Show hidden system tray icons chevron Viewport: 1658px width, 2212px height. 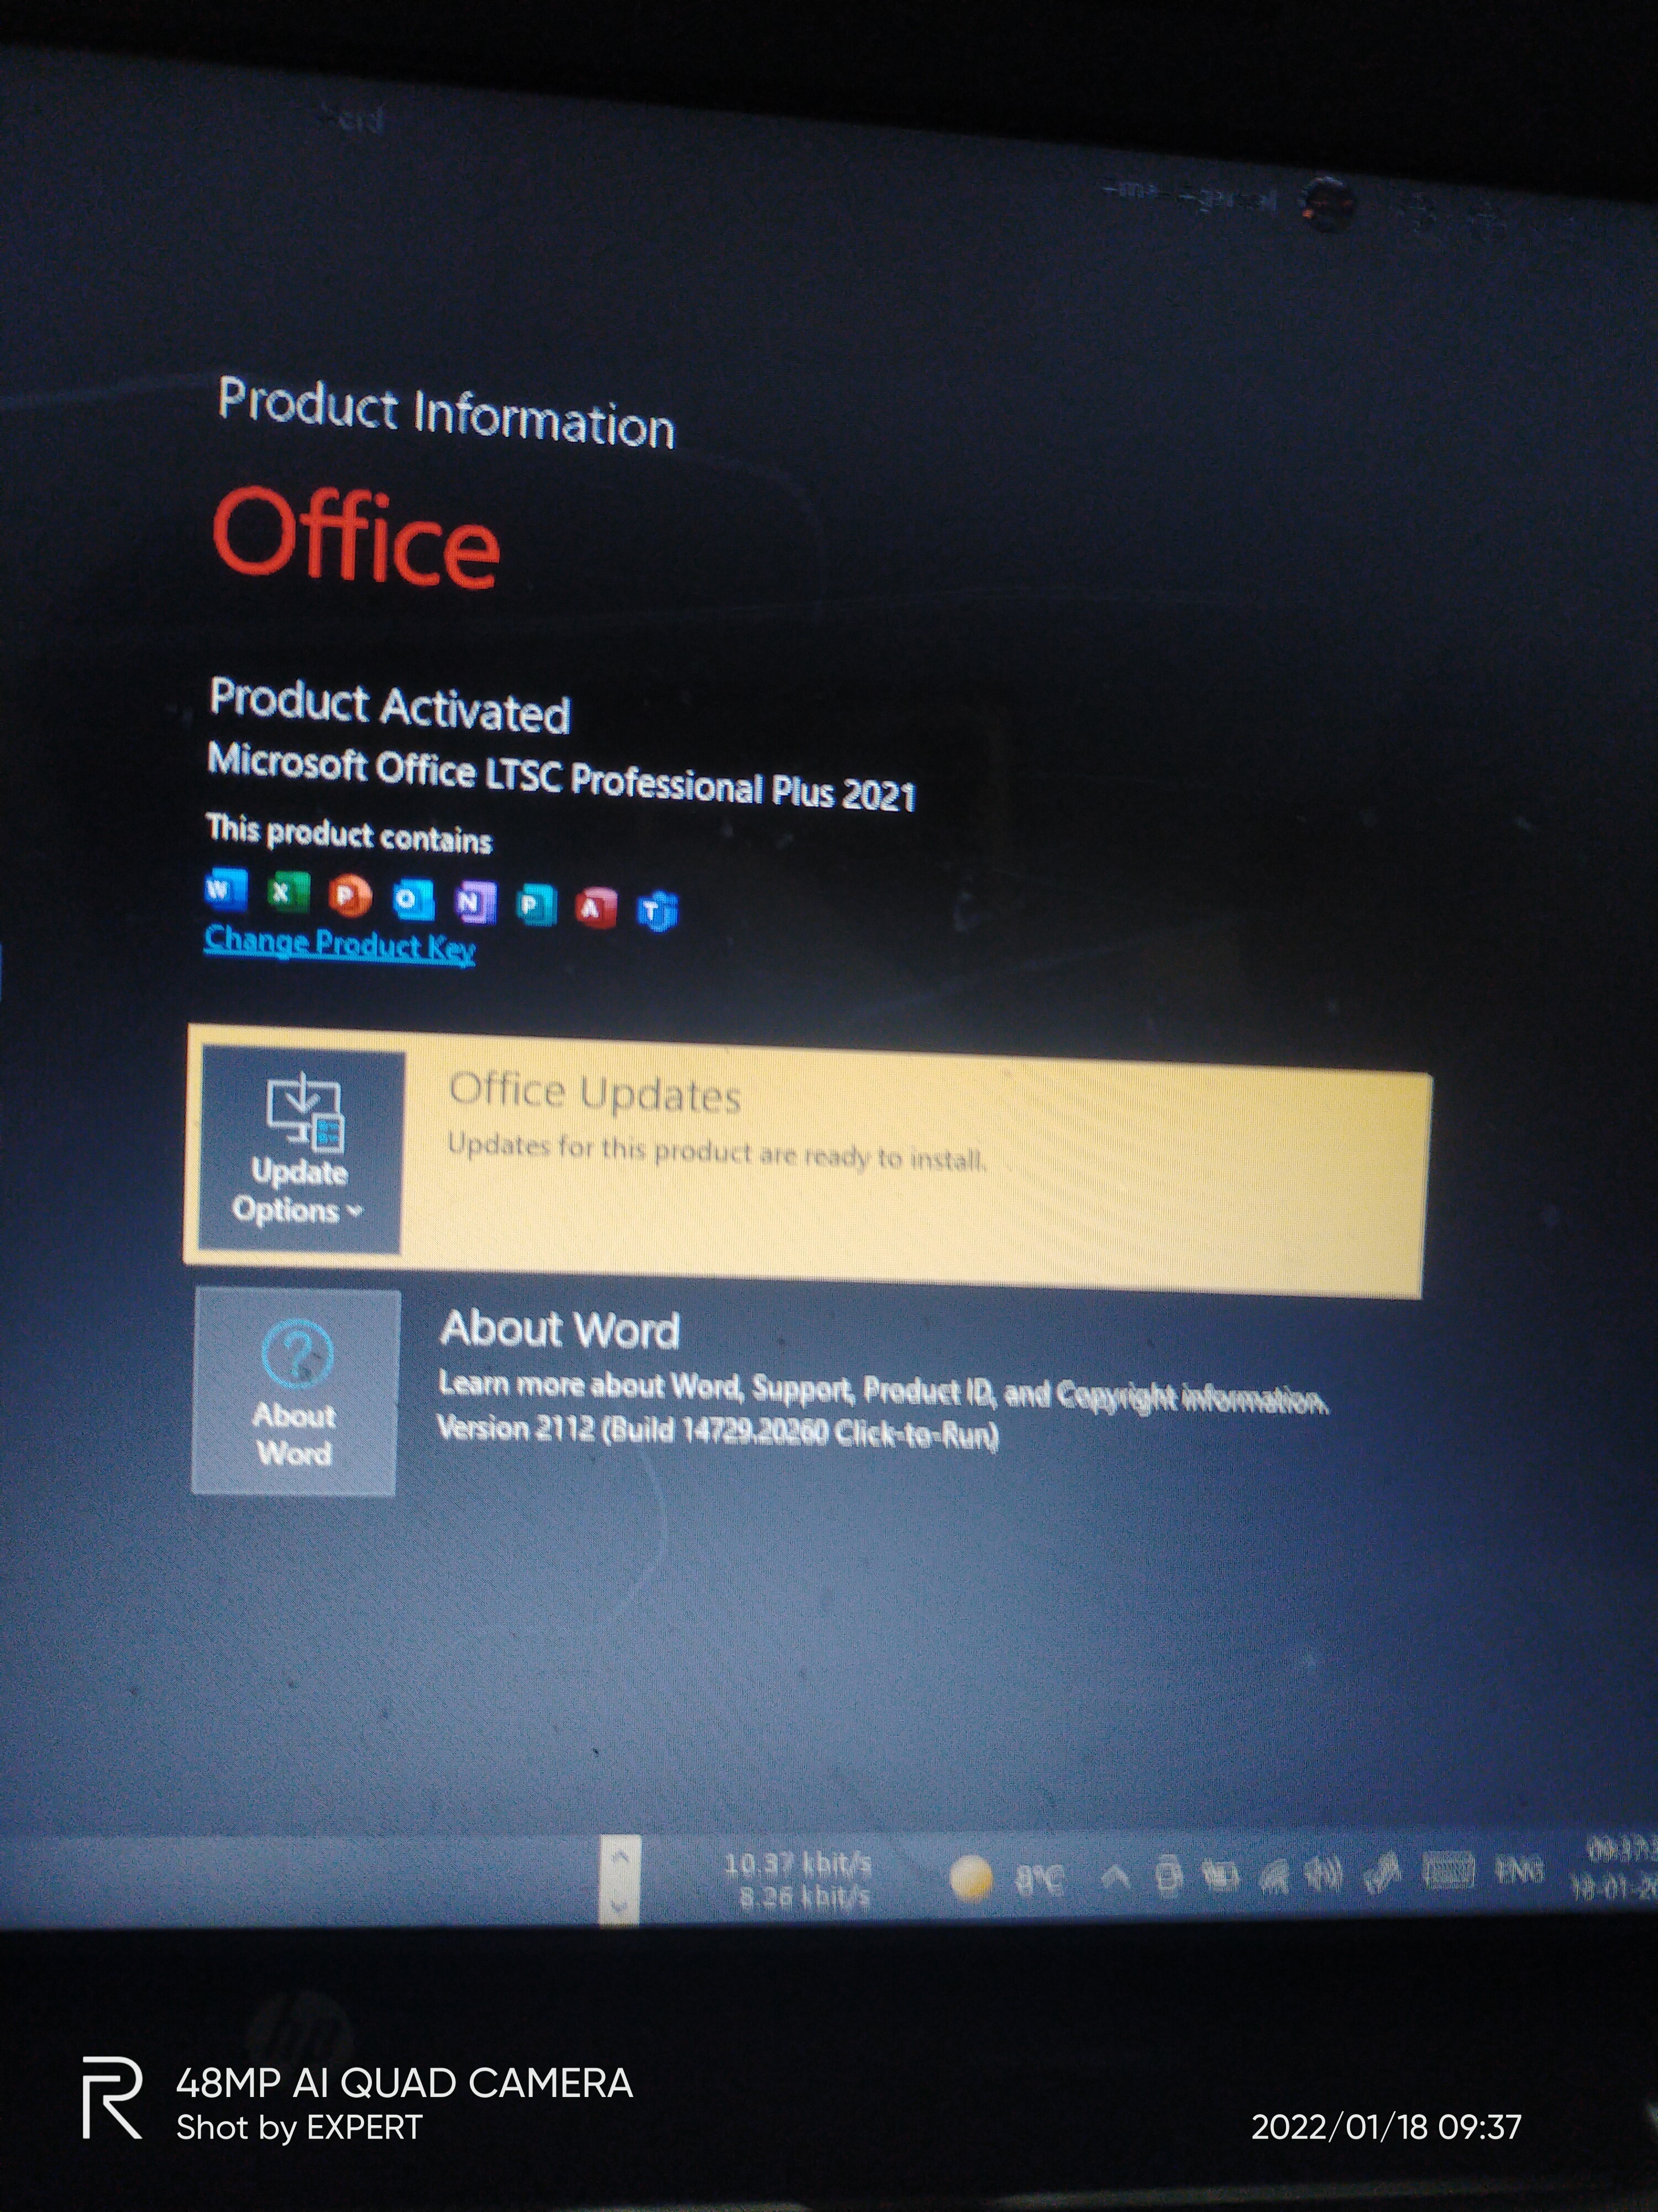click(1115, 1878)
